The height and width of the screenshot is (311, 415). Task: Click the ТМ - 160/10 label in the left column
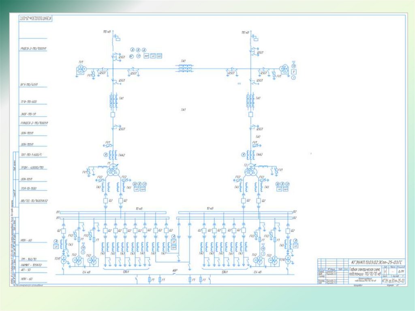tap(29, 259)
